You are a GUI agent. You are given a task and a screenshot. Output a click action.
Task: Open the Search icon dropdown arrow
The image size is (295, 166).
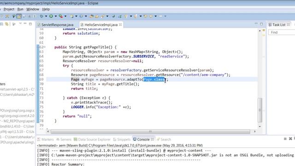(x=107, y=16)
